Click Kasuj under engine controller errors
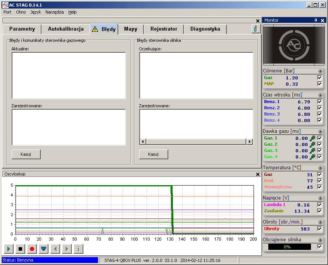The height and width of the screenshot is (265, 328). coord(154,154)
